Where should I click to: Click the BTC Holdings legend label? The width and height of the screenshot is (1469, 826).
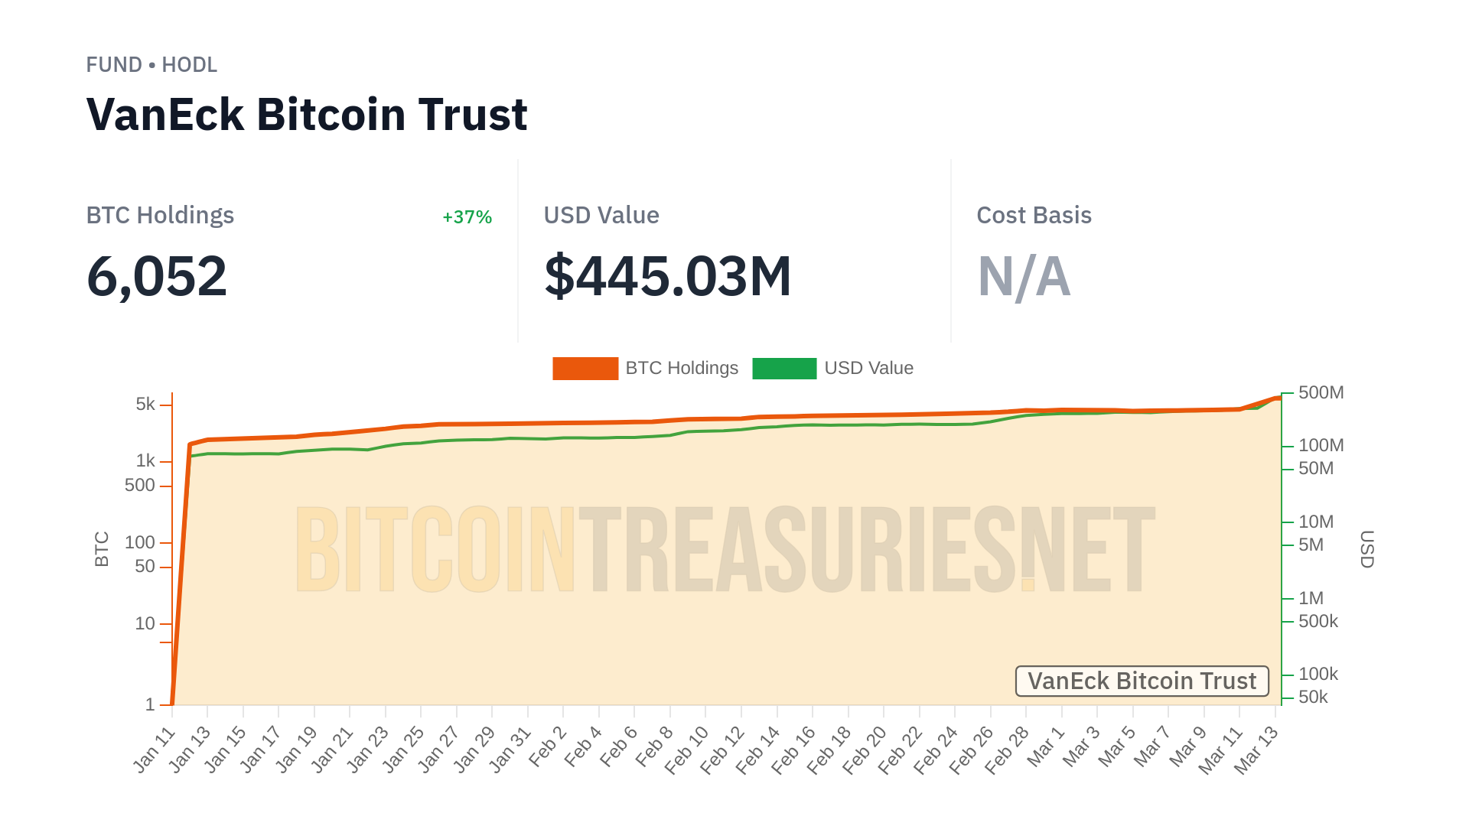point(682,369)
